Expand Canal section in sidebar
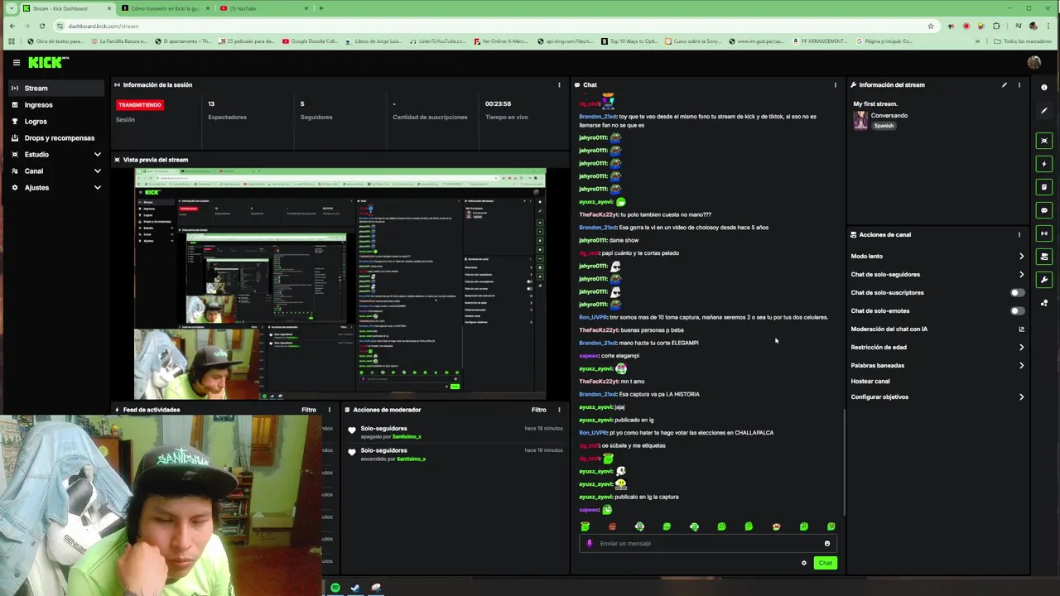The height and width of the screenshot is (596, 1060). point(97,171)
